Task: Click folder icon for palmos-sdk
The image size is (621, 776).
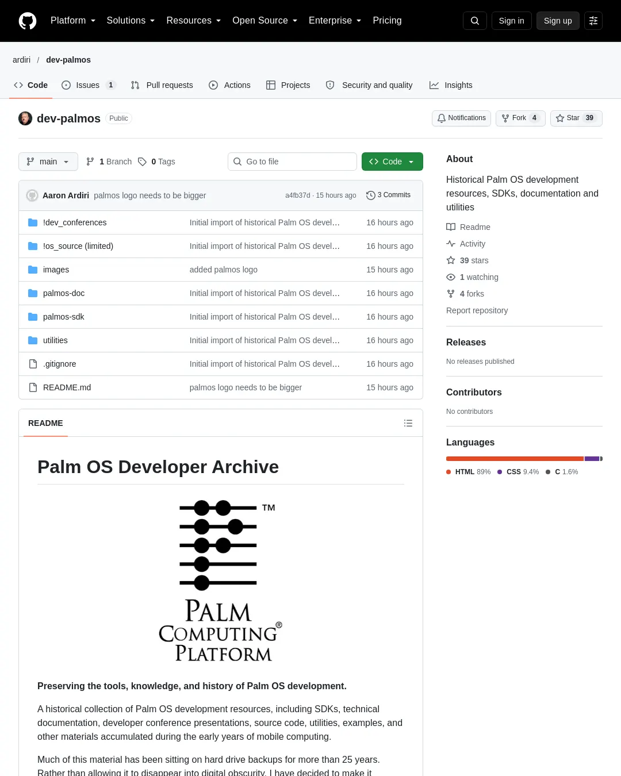Action: pyautogui.click(x=33, y=317)
